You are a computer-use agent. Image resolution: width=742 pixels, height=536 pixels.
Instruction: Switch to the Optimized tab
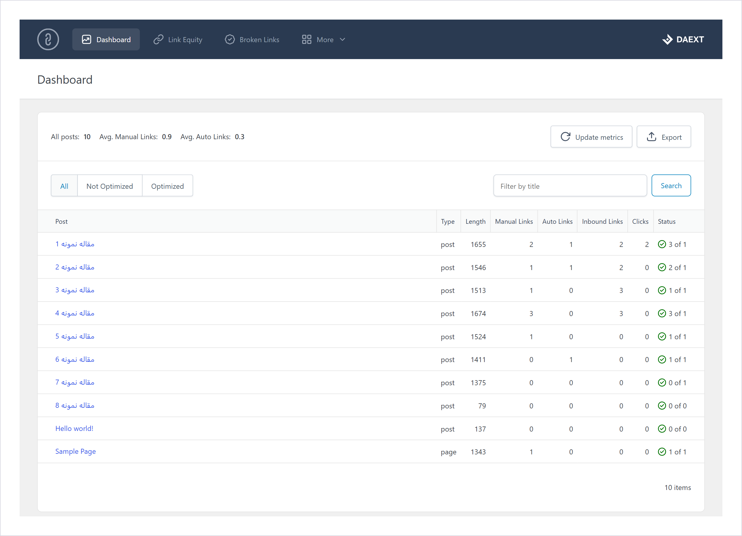[167, 186]
